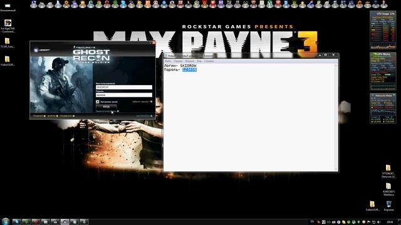Screen dimensions: 401x225
Task: Select the Корзина recycle bin icon
Action: tap(388, 206)
